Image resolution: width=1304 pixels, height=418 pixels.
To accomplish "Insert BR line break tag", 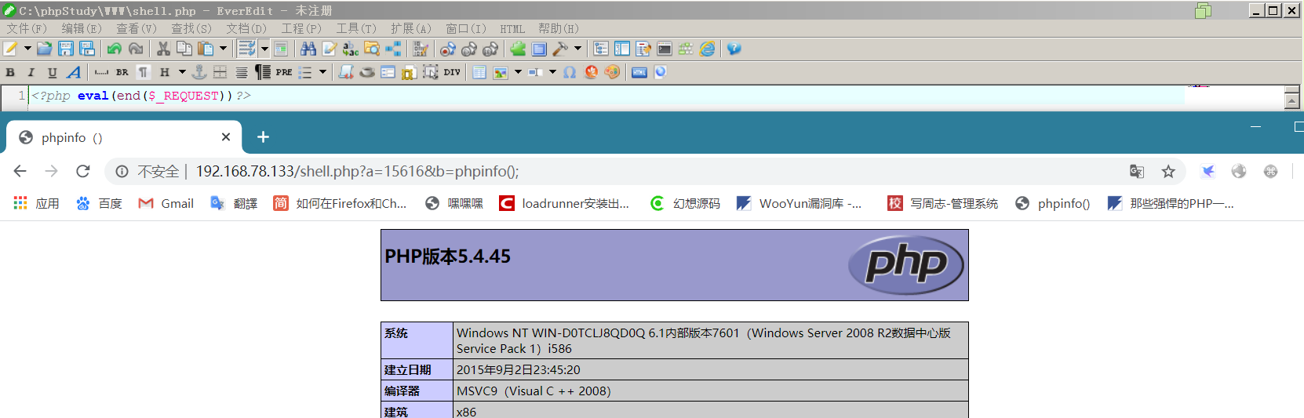I will [x=122, y=72].
